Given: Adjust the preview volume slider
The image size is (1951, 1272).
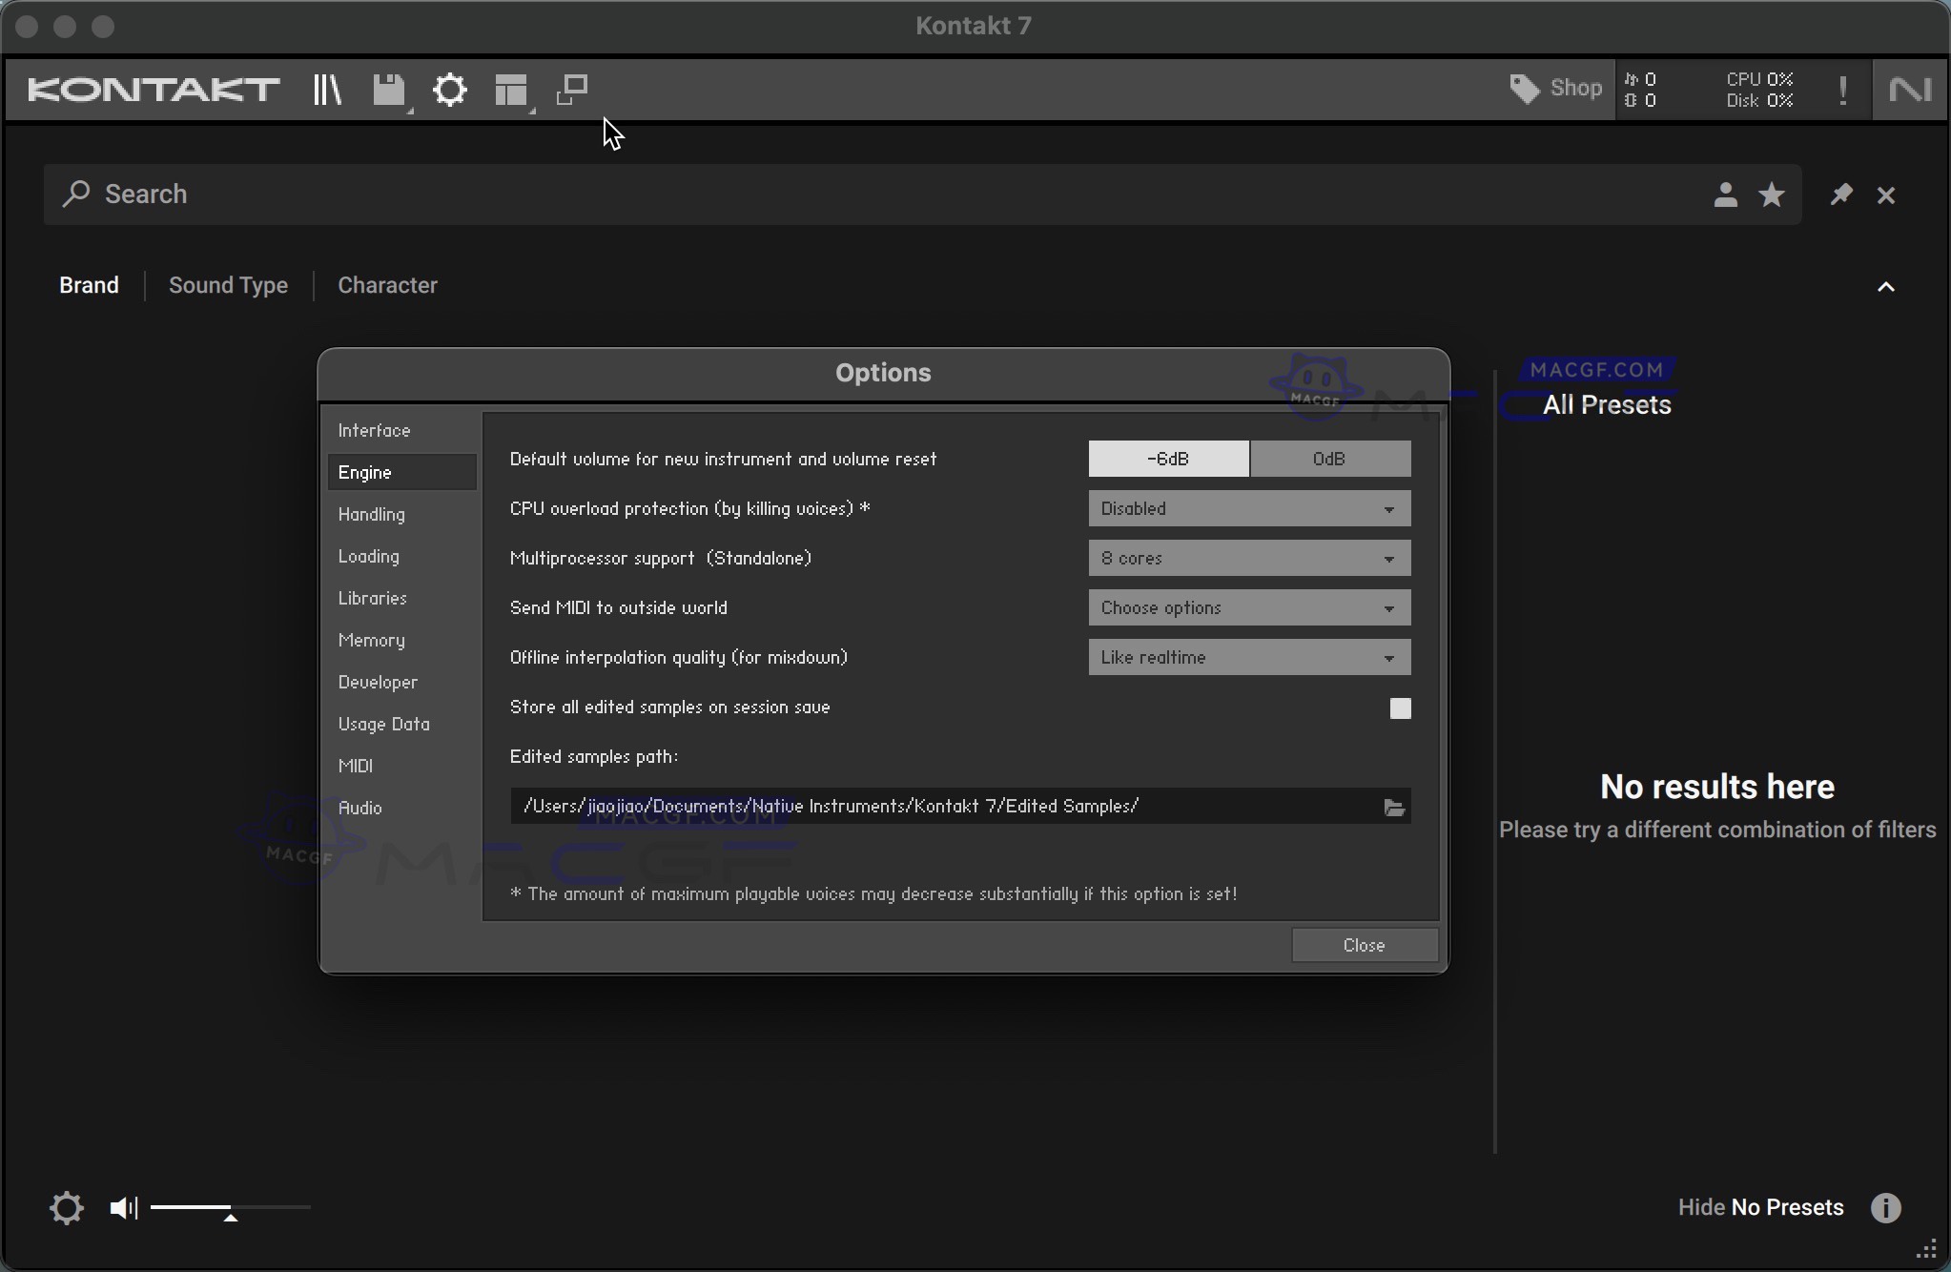Looking at the screenshot, I should [230, 1209].
